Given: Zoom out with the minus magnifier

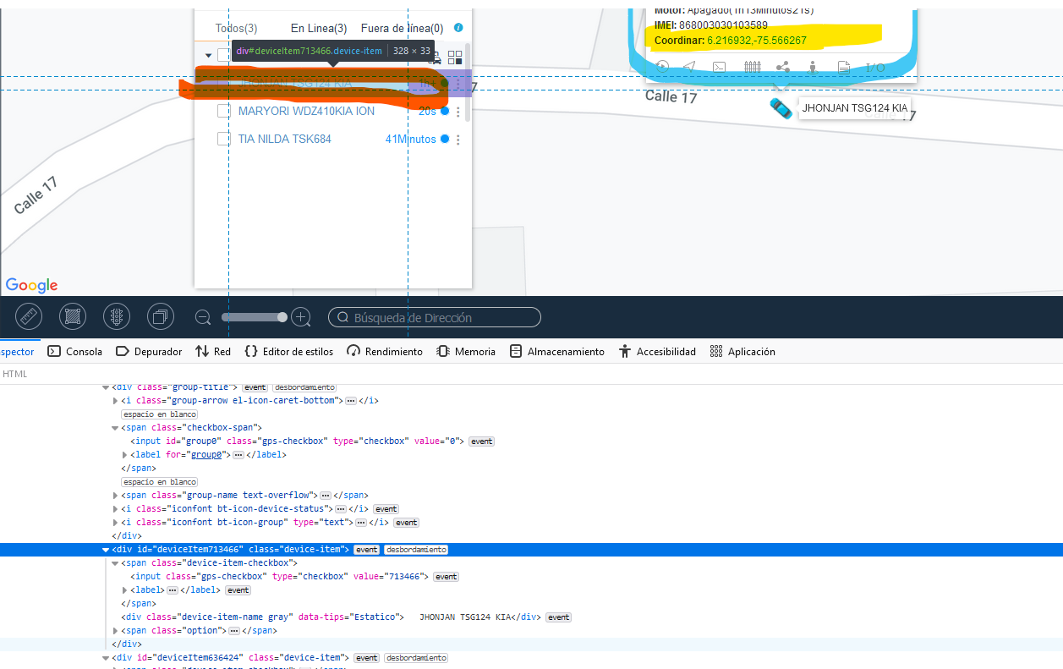Looking at the screenshot, I should (203, 317).
